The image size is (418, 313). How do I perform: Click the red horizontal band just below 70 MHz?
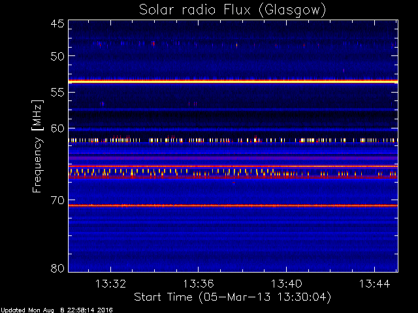[233, 205]
